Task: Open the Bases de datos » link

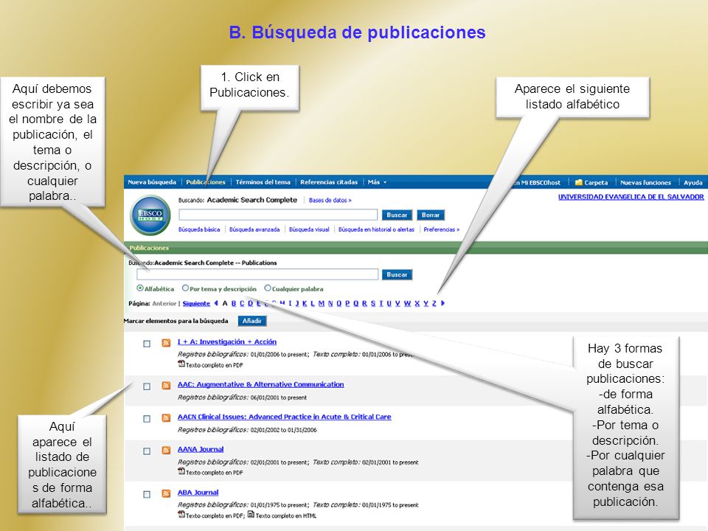Action: [330, 200]
